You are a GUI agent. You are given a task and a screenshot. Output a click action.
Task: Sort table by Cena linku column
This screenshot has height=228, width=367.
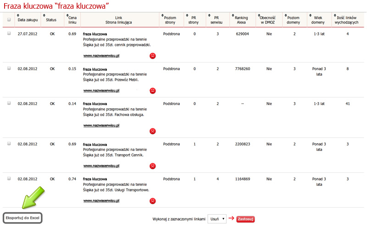pyautogui.click(x=72, y=20)
